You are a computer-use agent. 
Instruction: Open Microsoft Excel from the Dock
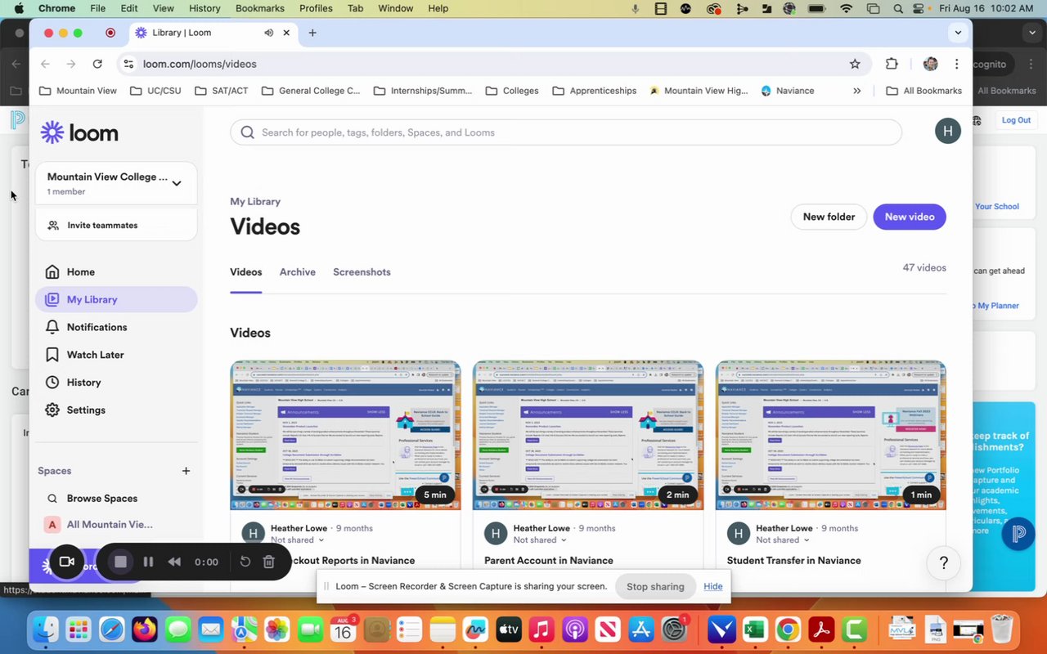click(754, 629)
